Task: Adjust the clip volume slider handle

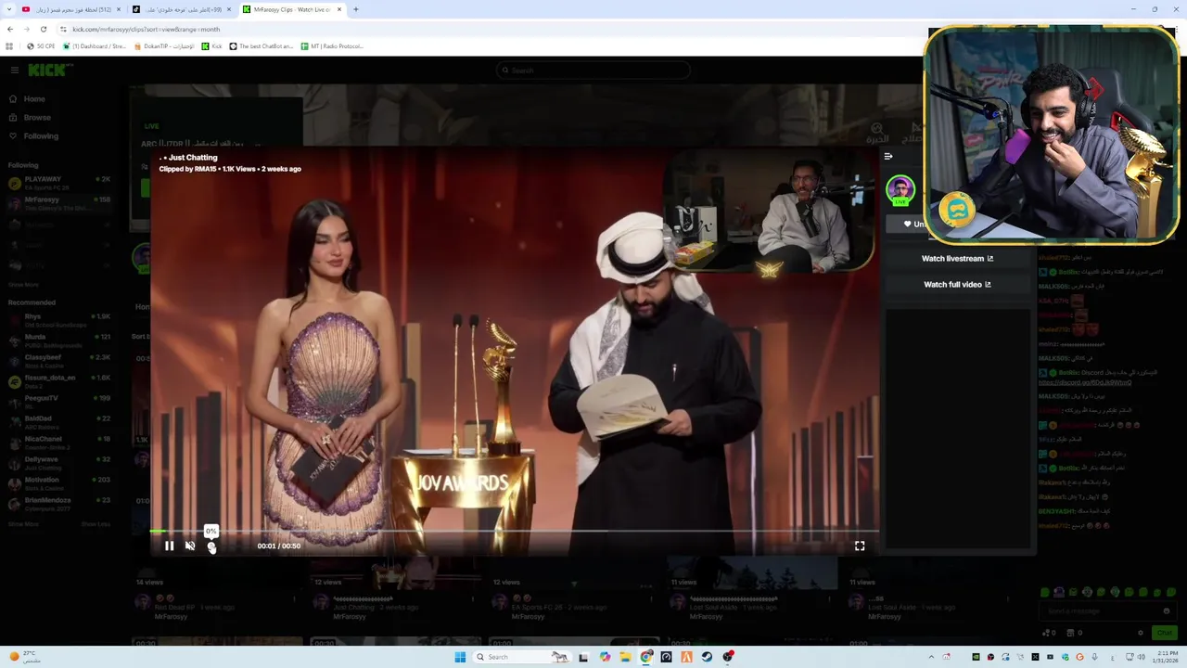Action: [x=211, y=547]
